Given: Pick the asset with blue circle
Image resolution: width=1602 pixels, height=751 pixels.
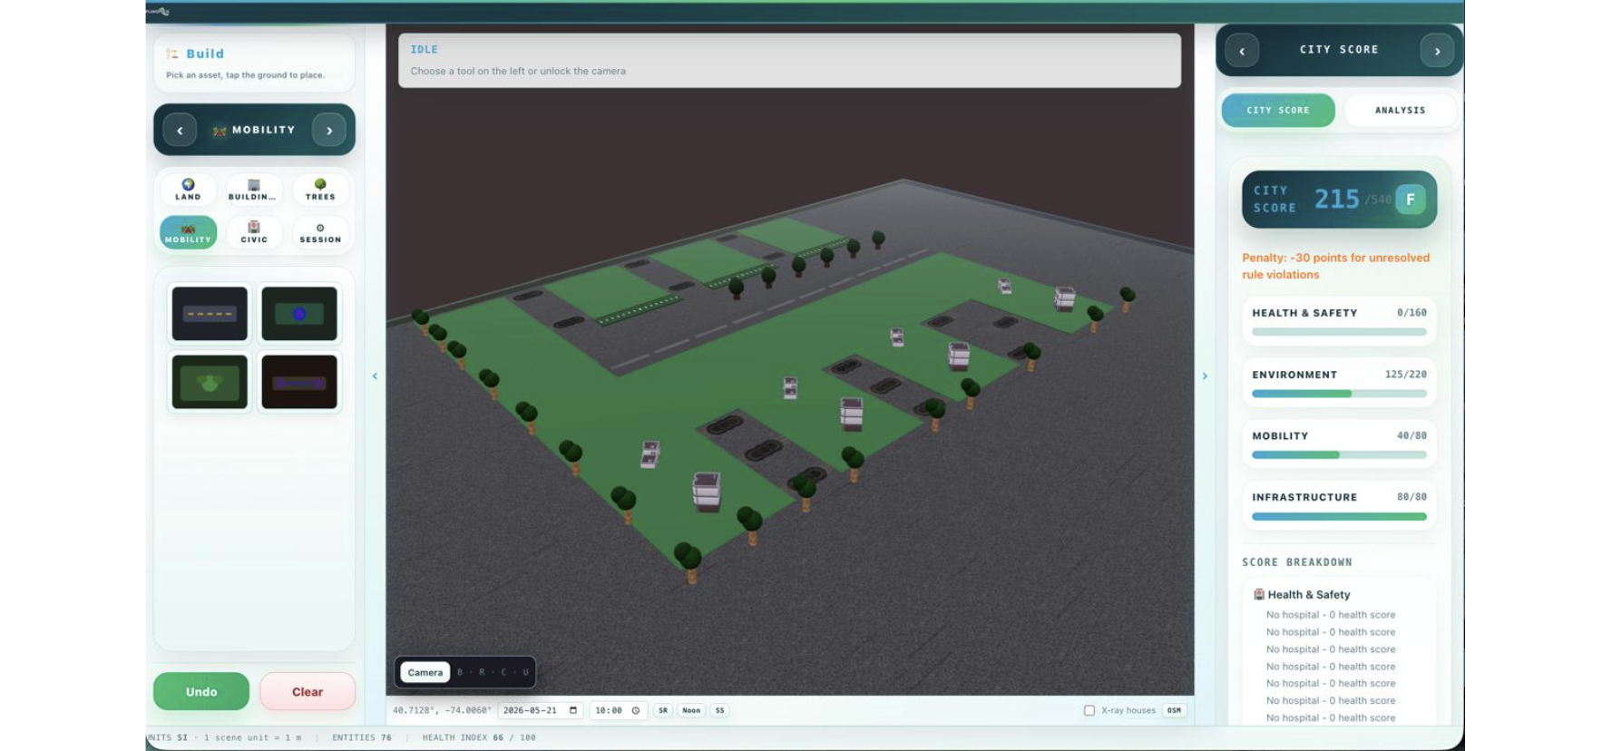Looking at the screenshot, I should pyautogui.click(x=299, y=314).
